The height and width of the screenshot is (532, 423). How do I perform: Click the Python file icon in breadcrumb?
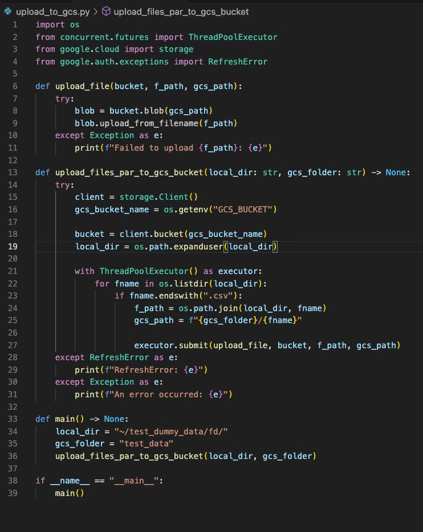pos(8,11)
